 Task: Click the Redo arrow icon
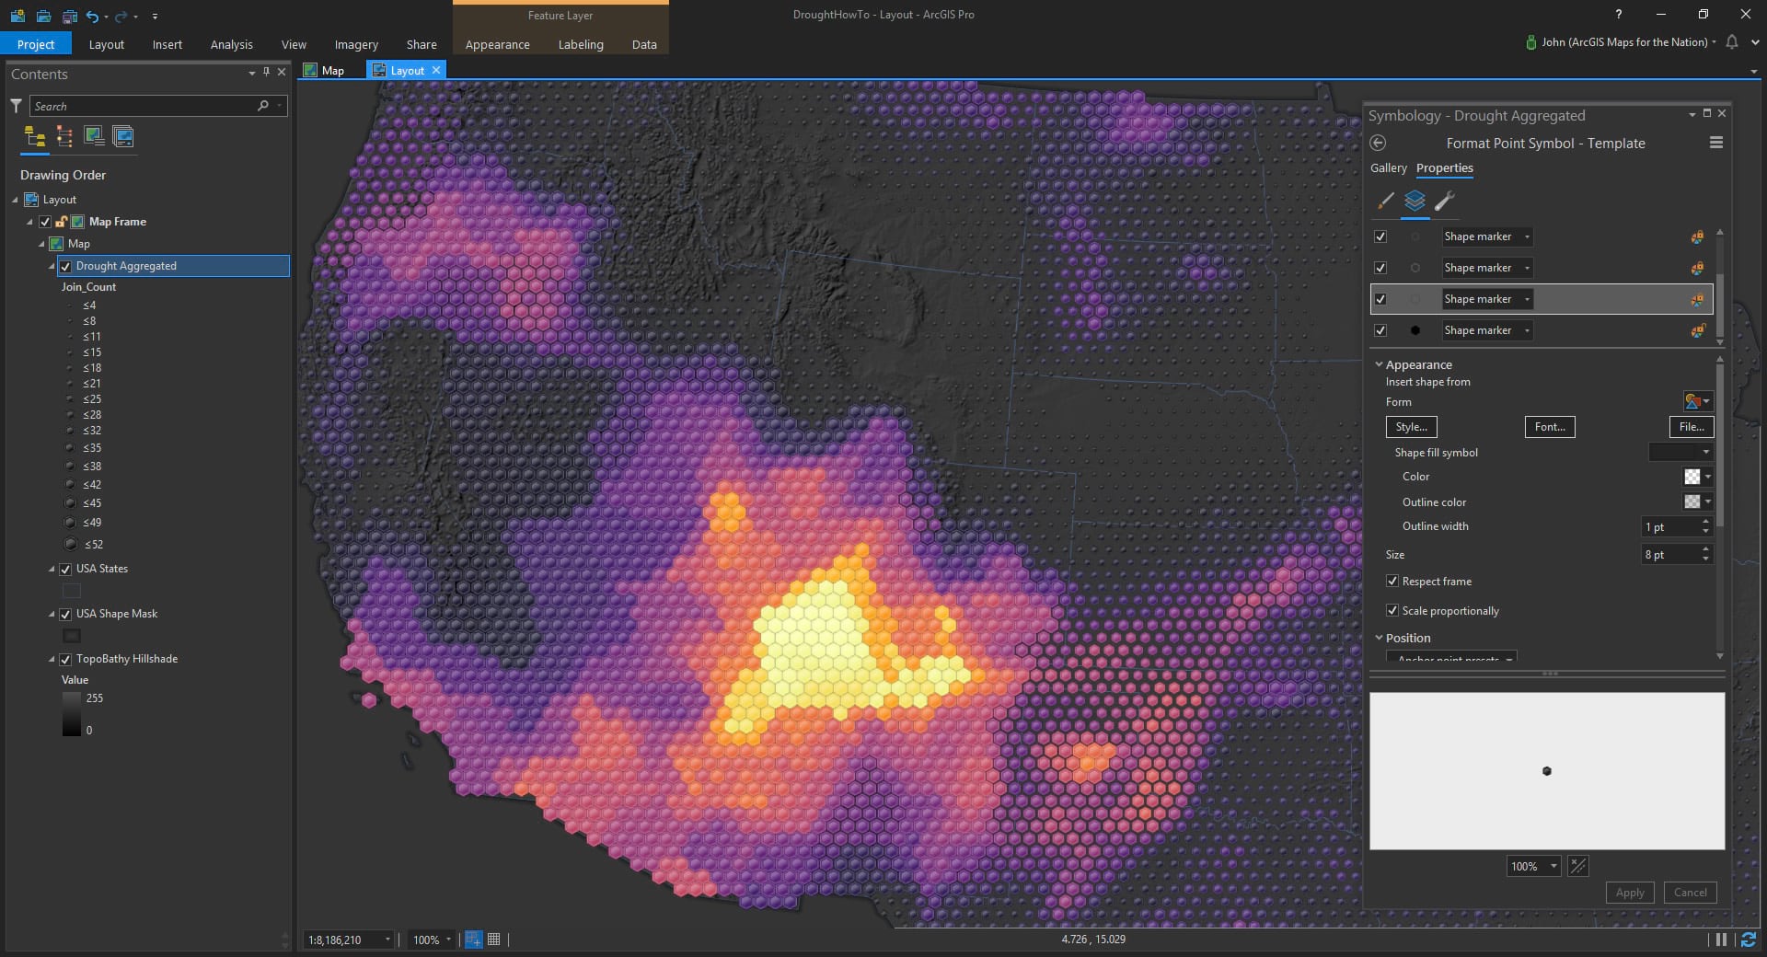click(x=121, y=16)
